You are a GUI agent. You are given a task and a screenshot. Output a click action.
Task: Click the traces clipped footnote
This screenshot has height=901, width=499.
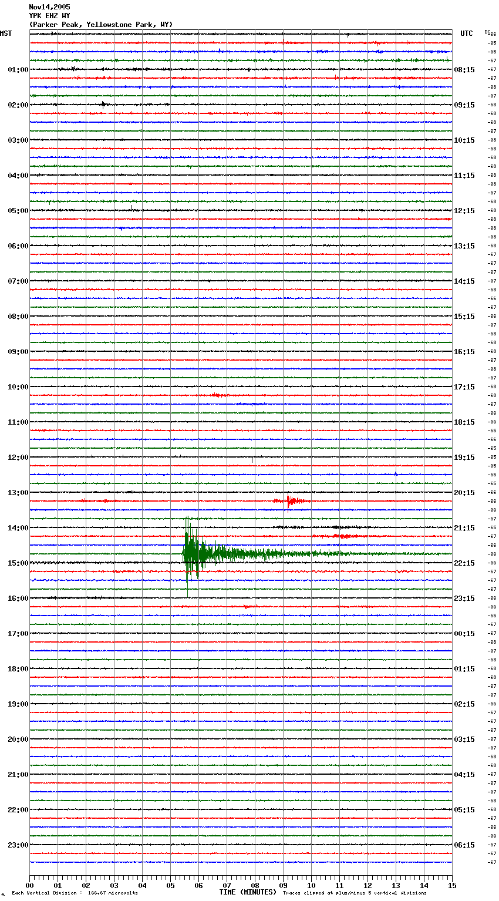point(355,893)
